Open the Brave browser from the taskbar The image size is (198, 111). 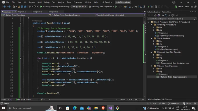(x=103, y=108)
